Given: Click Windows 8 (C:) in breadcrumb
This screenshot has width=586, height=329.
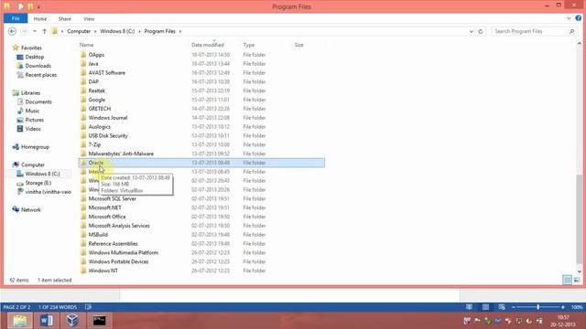Looking at the screenshot, I should (117, 31).
